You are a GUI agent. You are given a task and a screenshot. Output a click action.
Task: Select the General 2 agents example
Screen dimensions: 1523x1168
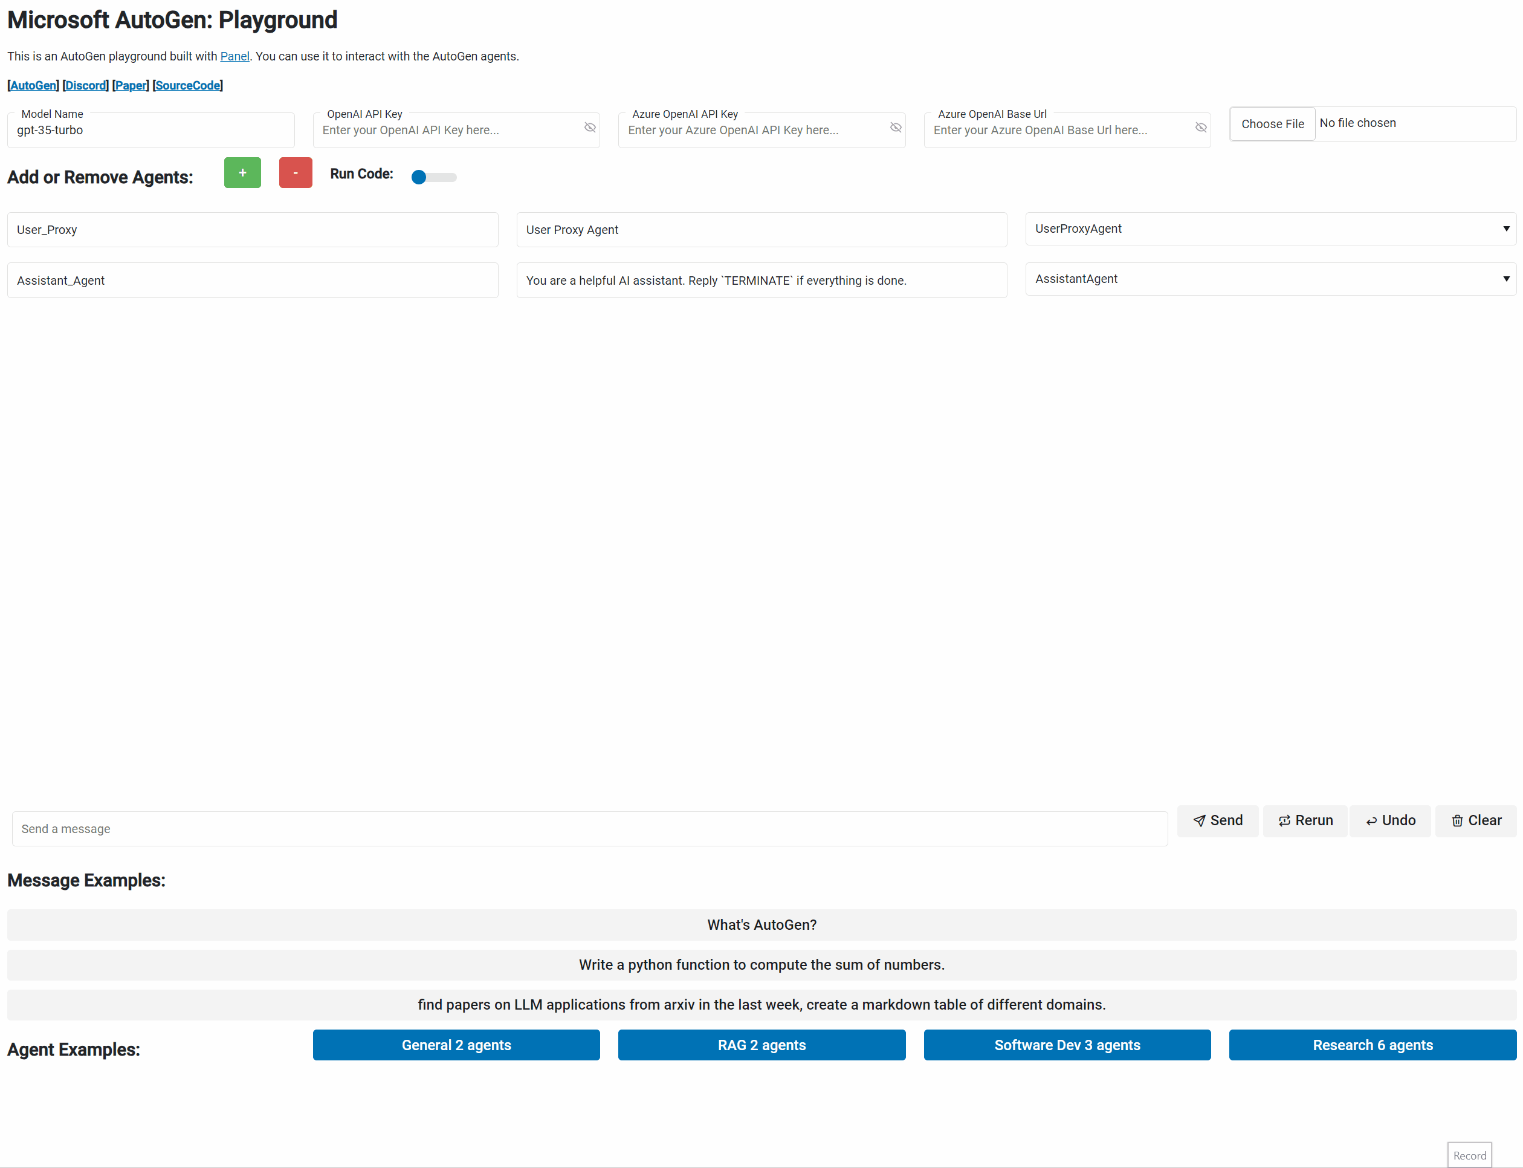455,1045
